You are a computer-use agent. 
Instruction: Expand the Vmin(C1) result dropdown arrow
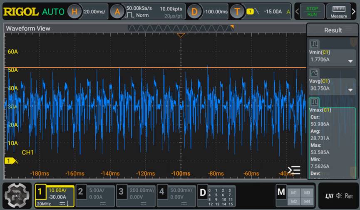coord(350,61)
